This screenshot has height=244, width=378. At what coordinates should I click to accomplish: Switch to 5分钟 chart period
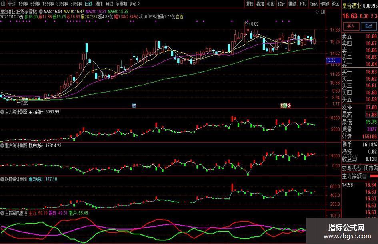click(x=35, y=4)
